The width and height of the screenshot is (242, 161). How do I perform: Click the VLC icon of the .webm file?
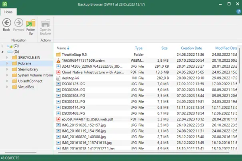click(58, 60)
